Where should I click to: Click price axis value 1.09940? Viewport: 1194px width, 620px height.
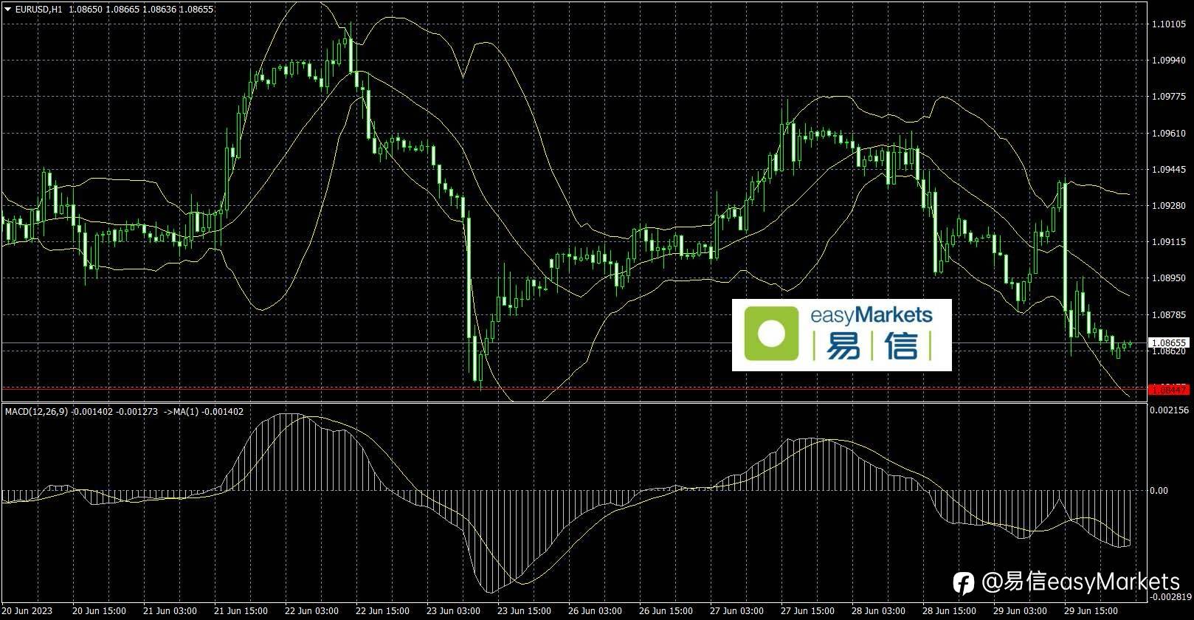pyautogui.click(x=1169, y=61)
